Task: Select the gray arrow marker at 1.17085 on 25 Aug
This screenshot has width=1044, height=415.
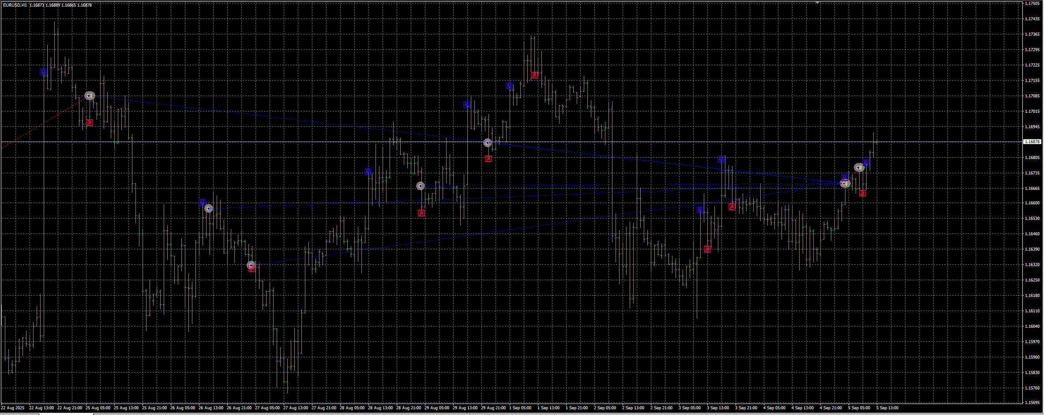Action: click(90, 96)
